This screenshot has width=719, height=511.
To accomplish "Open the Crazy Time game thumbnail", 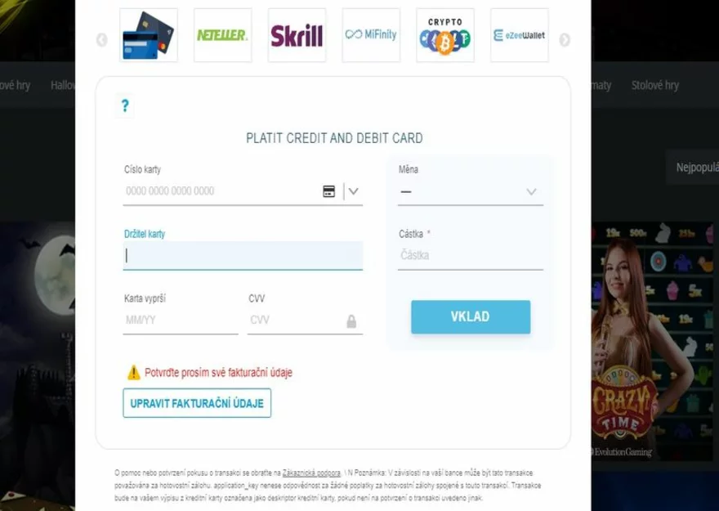I will coord(654,341).
